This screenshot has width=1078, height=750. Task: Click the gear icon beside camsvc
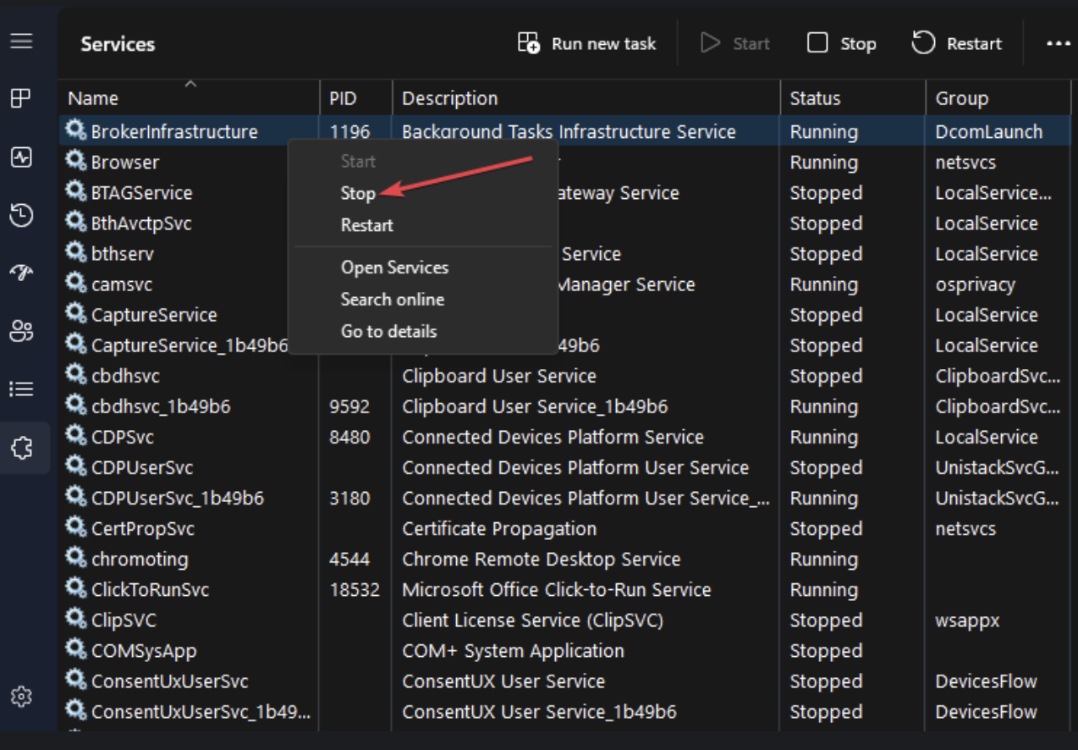76,283
